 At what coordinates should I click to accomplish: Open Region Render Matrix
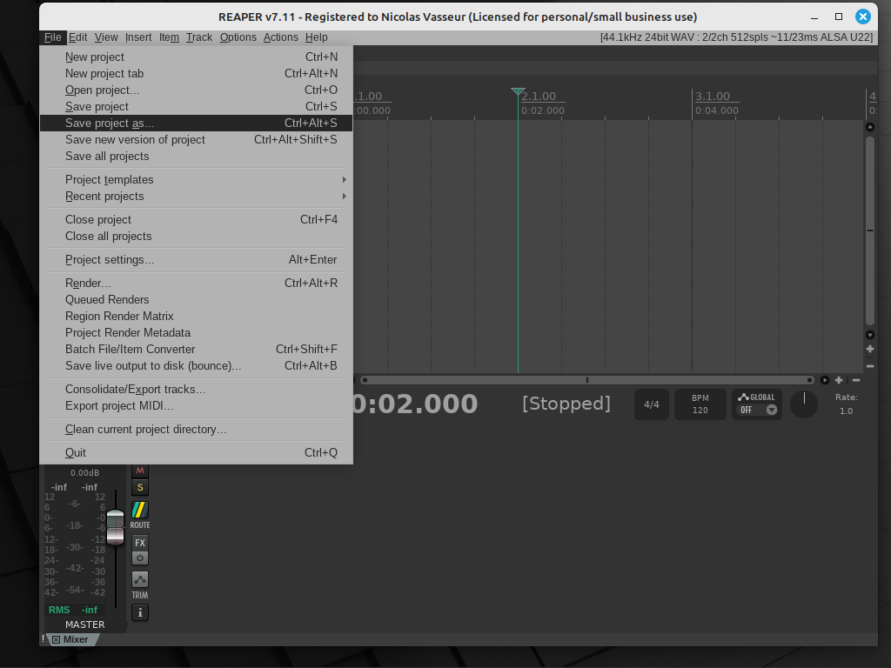tap(197, 316)
